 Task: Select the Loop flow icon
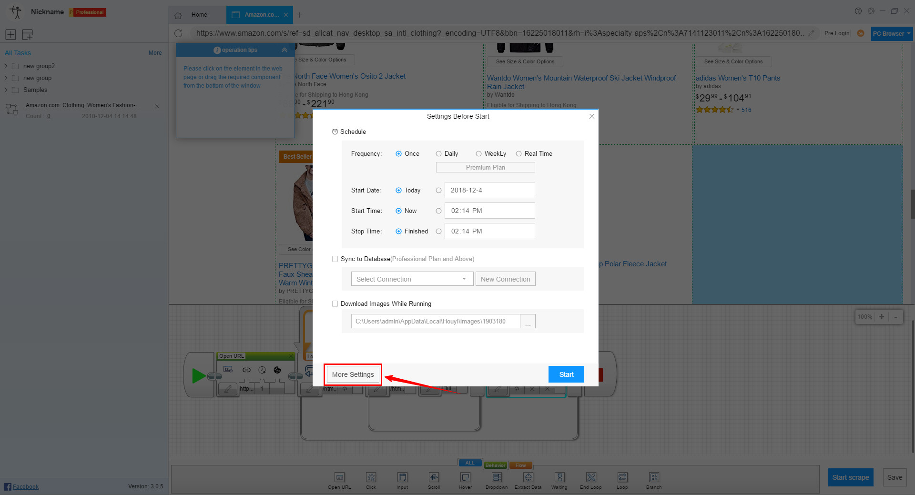[x=622, y=477]
